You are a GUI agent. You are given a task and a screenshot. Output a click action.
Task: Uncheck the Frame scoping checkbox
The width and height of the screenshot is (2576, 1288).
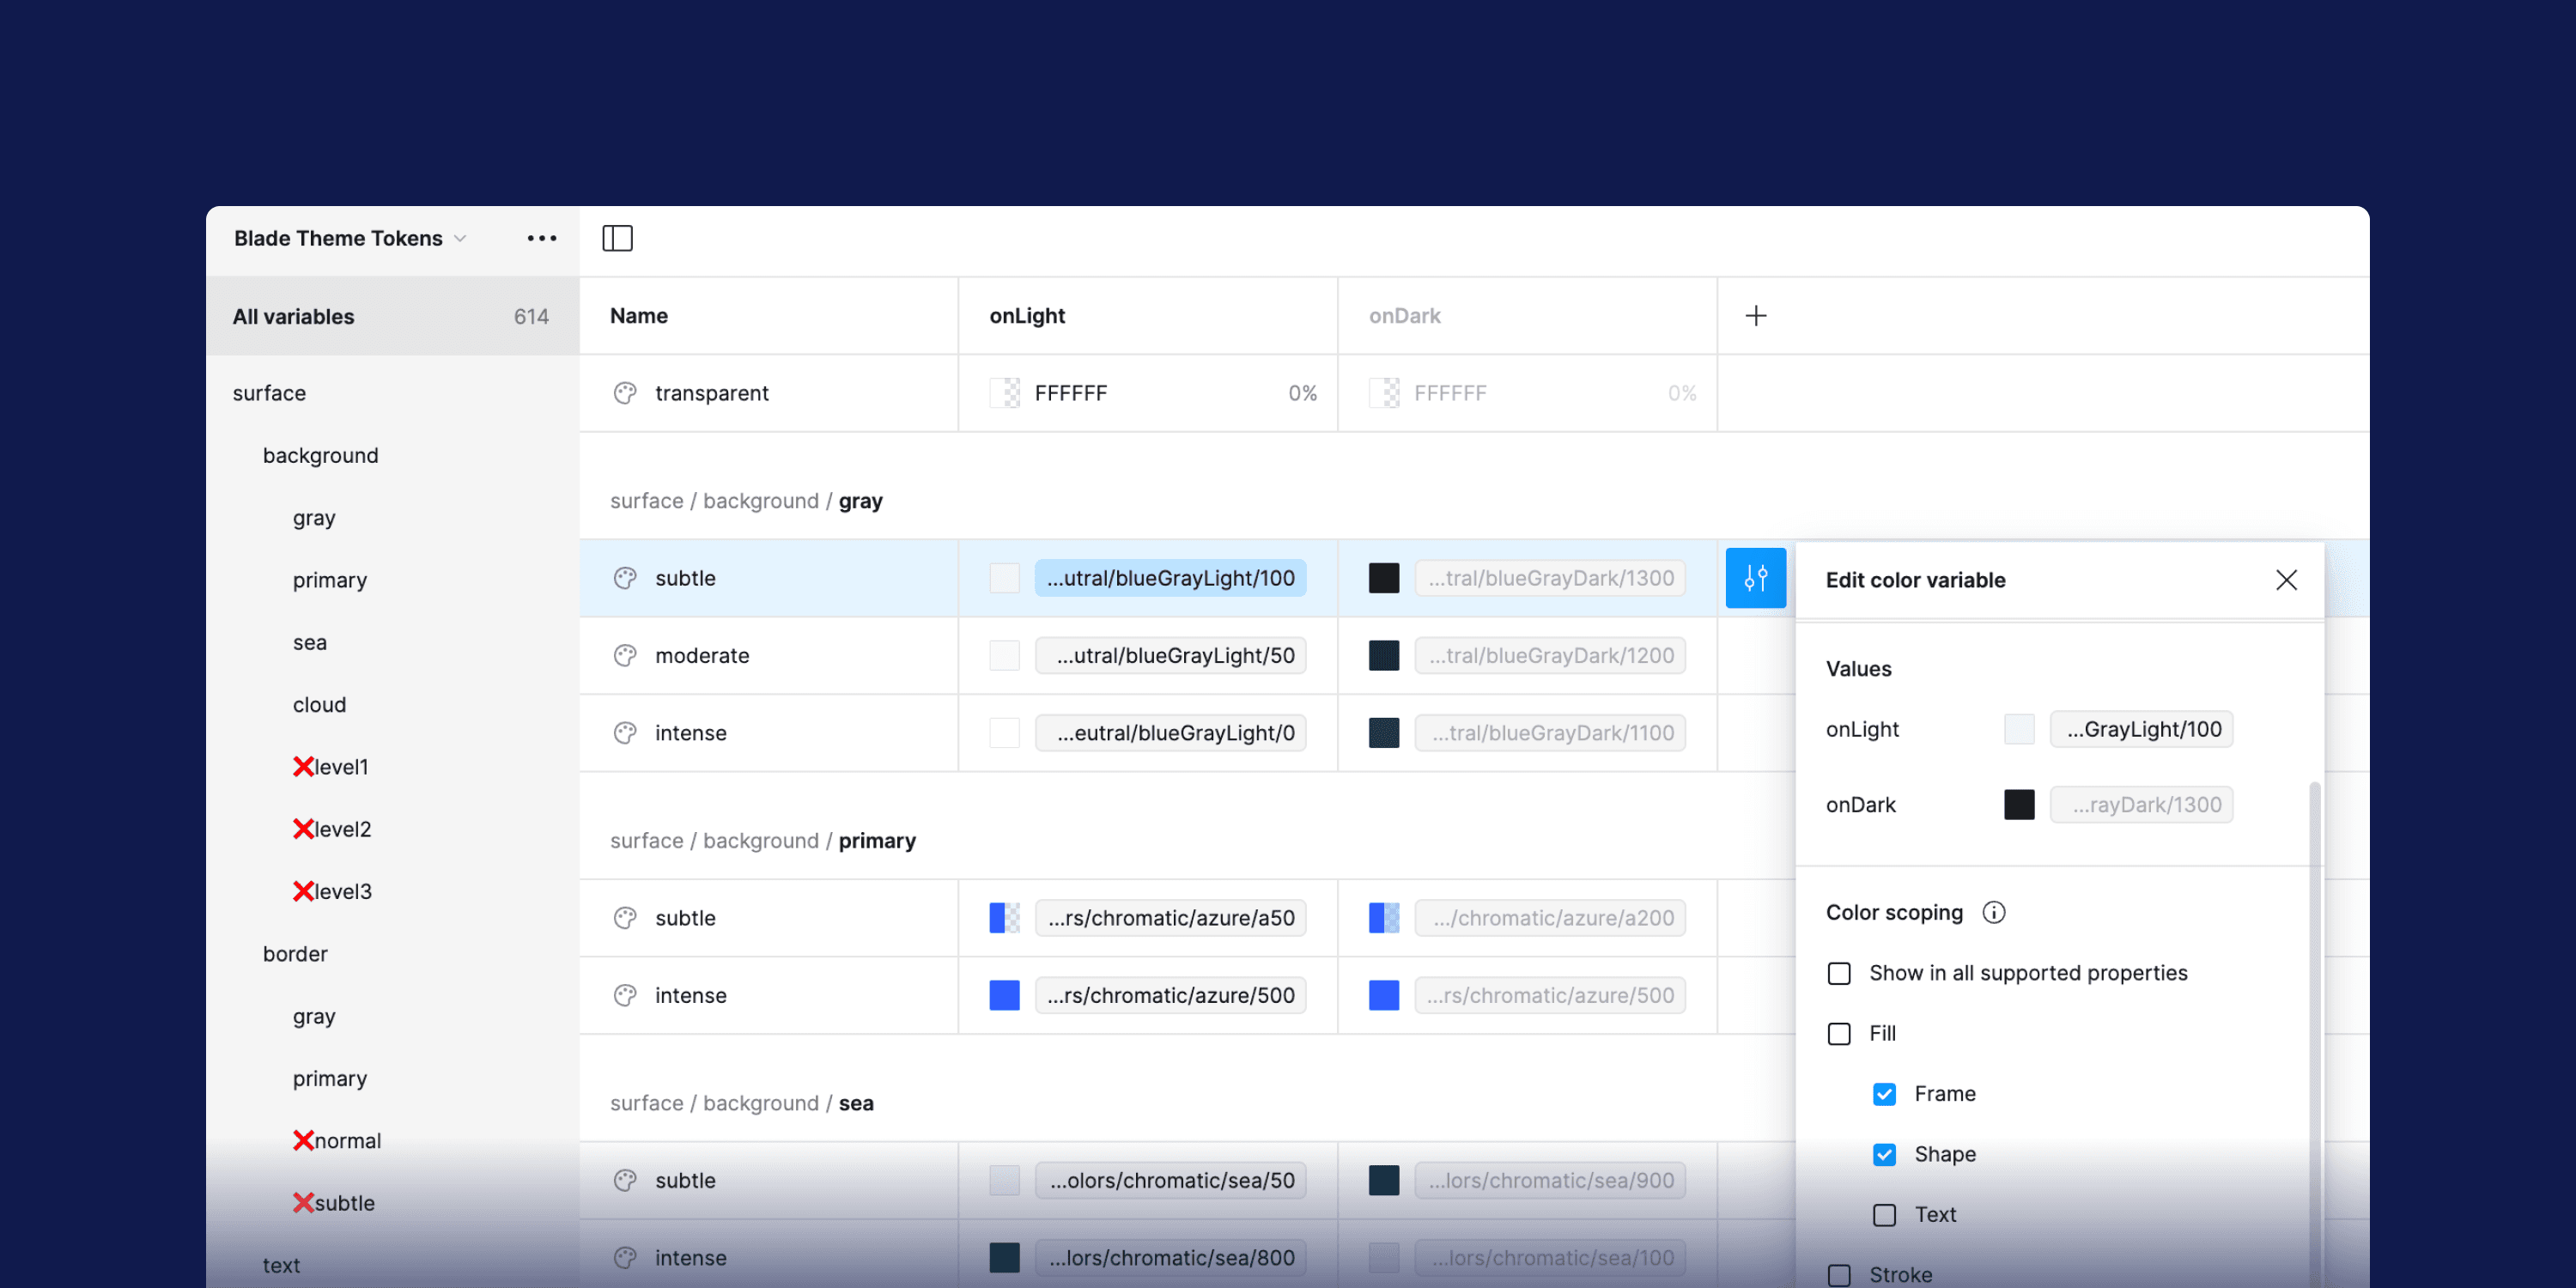click(1884, 1094)
